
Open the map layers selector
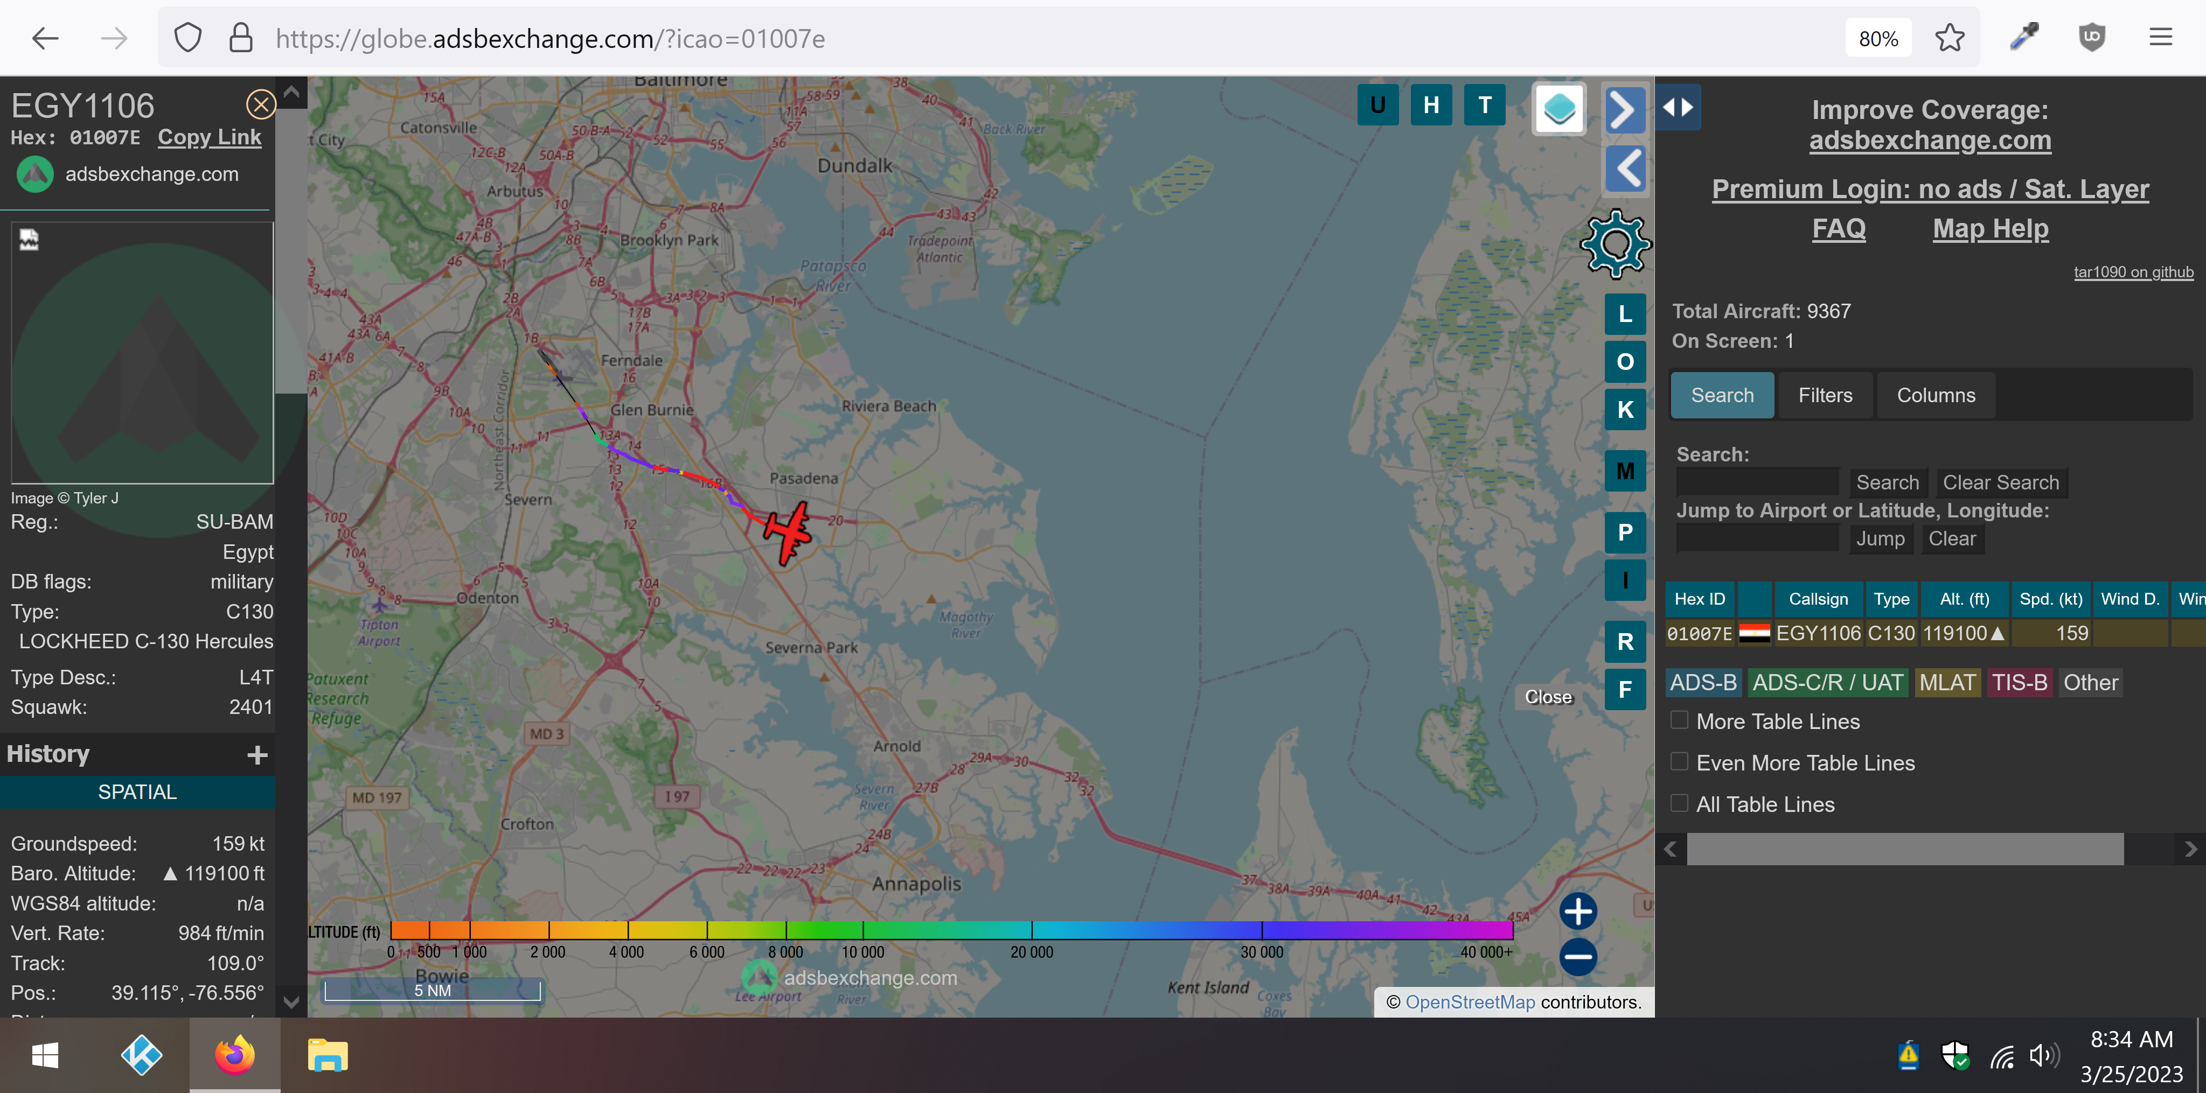[1558, 109]
